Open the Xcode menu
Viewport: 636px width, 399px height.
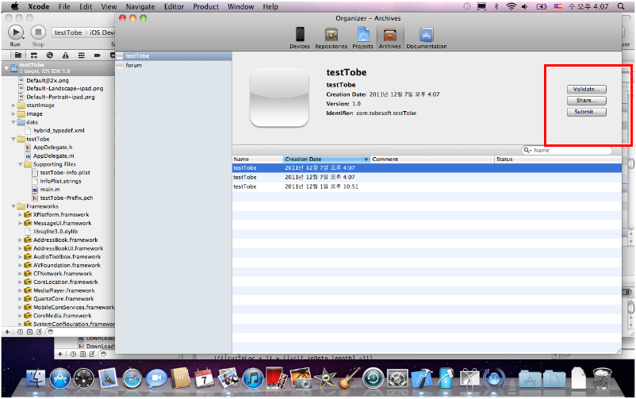[x=39, y=6]
